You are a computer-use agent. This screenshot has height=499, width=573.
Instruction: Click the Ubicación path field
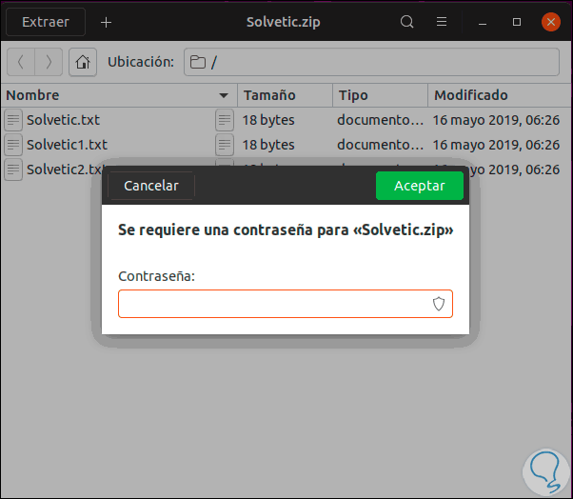pyautogui.click(x=371, y=62)
